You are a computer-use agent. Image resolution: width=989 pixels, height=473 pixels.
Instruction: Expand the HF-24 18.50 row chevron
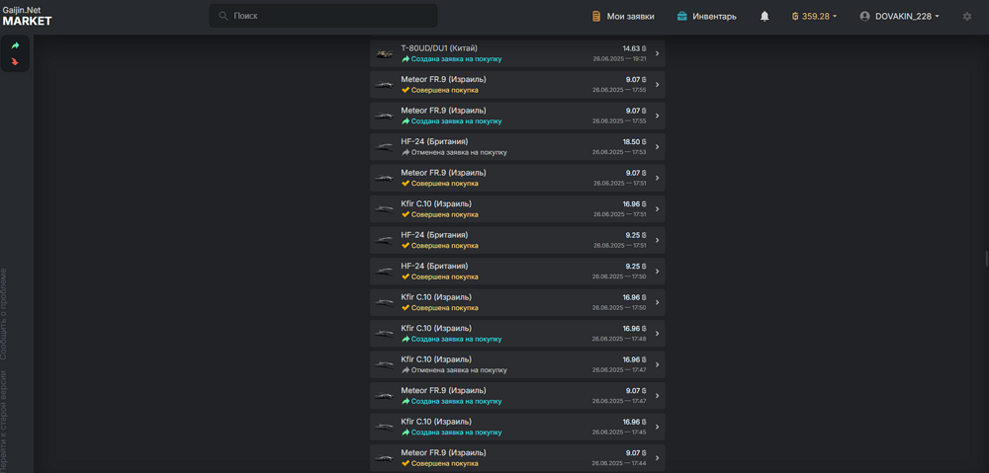[657, 147]
